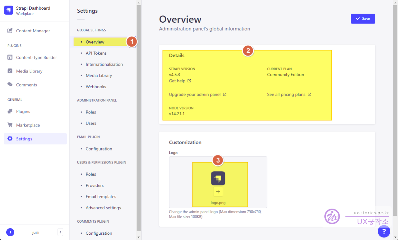Click the Comments speech bubble icon
Viewport: 398px width, 240px height.
click(10, 85)
